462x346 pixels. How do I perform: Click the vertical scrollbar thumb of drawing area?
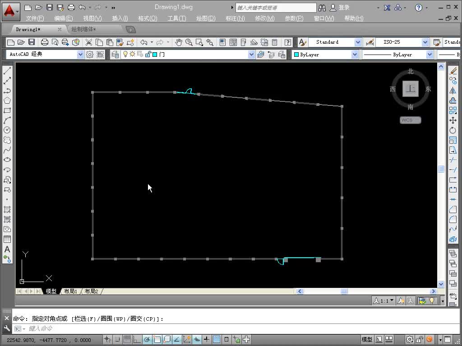click(x=441, y=168)
